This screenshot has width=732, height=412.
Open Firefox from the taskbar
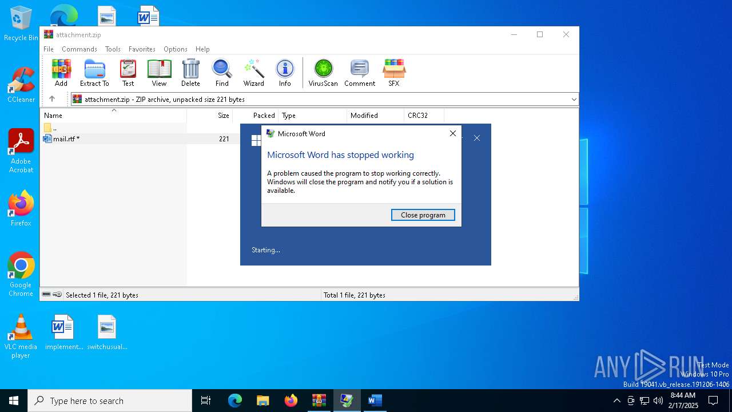pyautogui.click(x=291, y=401)
